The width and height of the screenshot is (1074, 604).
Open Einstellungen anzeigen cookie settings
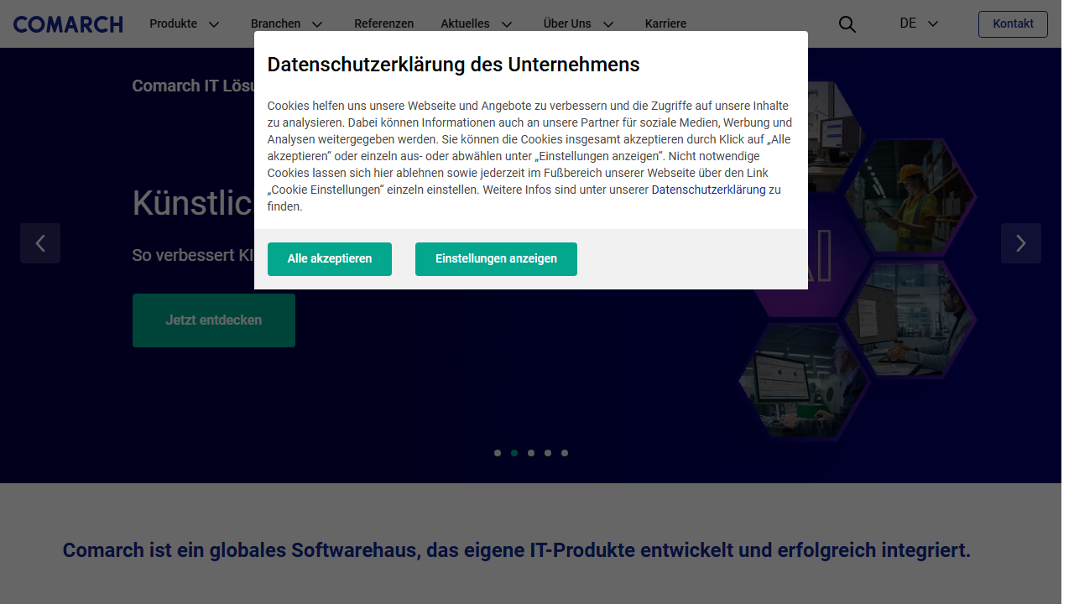[x=496, y=259]
